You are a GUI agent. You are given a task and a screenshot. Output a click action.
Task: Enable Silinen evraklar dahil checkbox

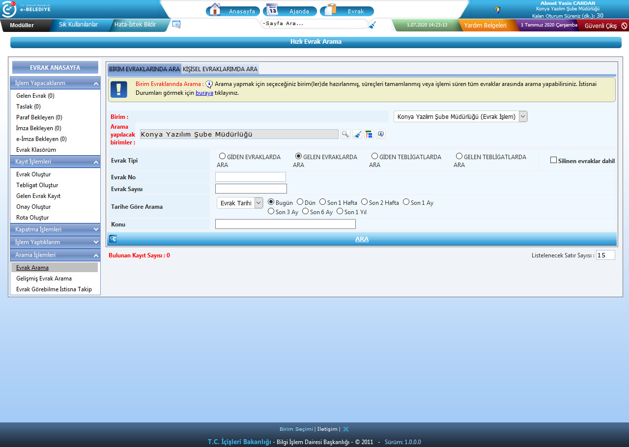click(553, 160)
